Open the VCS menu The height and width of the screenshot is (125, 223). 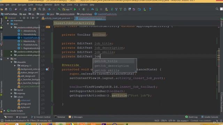click(76, 5)
